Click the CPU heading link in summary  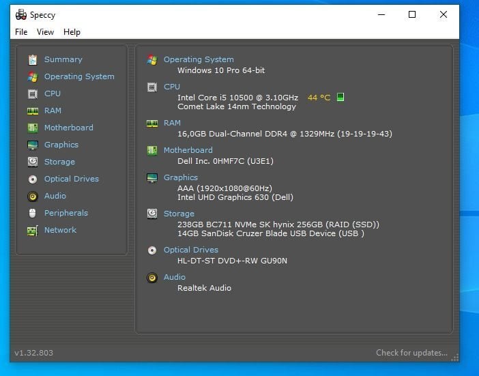click(172, 87)
